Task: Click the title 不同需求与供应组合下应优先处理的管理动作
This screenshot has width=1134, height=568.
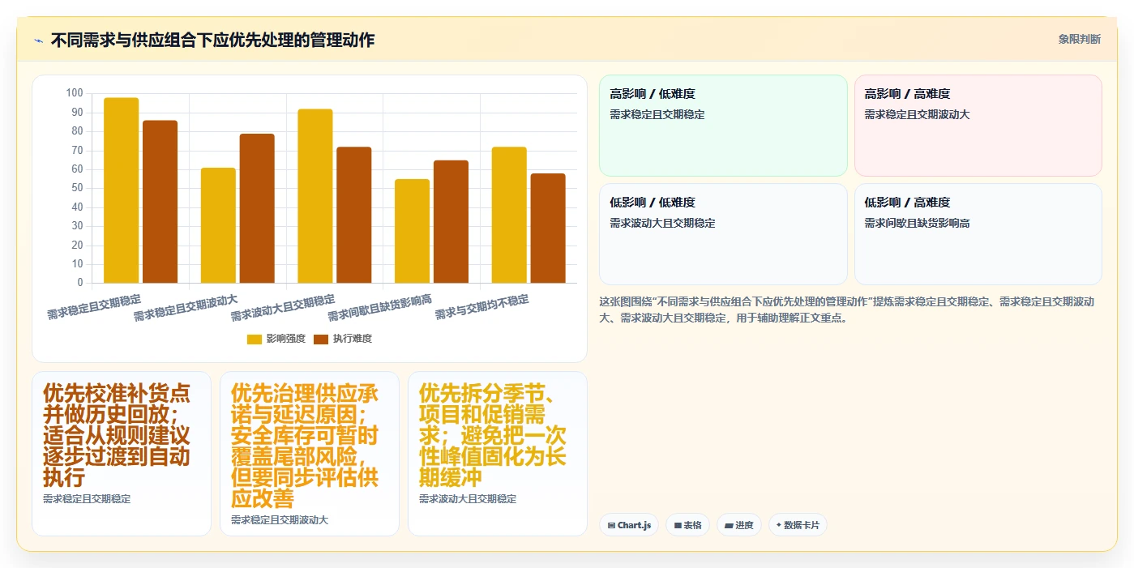Action: click(212, 40)
